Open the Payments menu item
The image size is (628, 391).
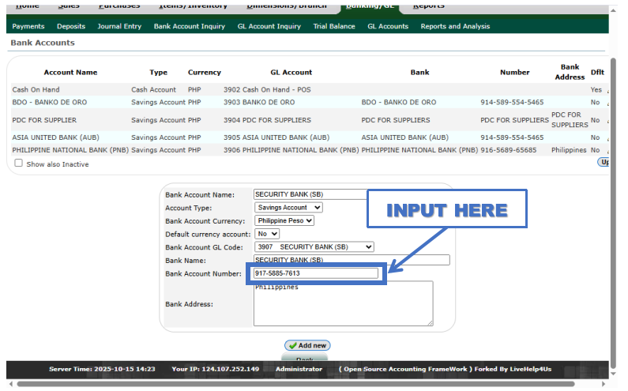coord(28,26)
